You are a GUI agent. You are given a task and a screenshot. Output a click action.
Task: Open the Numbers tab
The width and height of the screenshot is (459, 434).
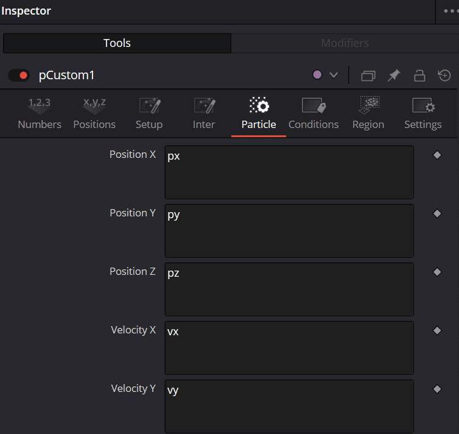(40, 113)
